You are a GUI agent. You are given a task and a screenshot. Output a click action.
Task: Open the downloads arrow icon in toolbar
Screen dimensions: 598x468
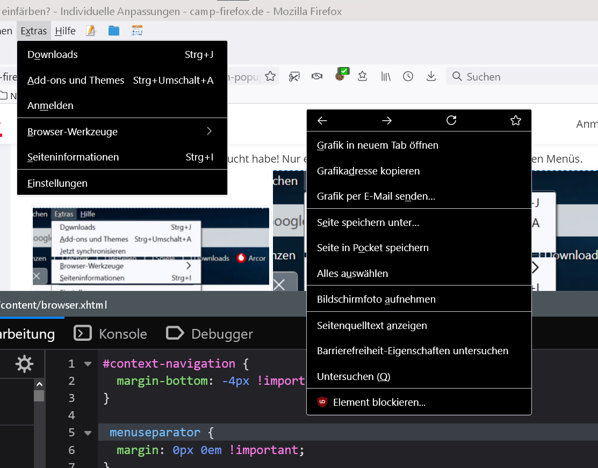click(431, 77)
